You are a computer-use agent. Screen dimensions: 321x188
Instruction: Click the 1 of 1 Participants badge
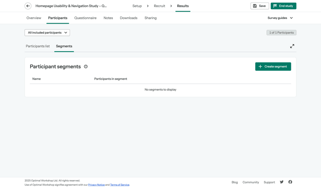281,33
